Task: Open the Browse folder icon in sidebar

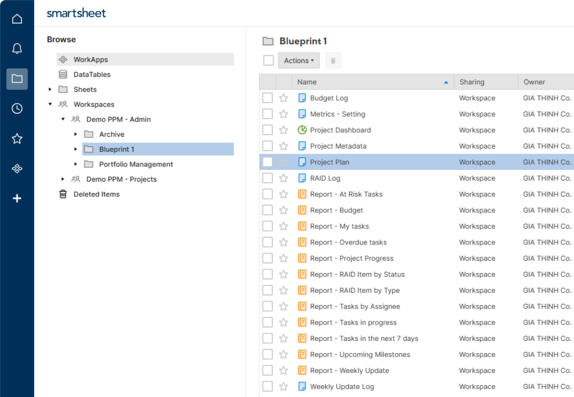Action: click(x=17, y=79)
